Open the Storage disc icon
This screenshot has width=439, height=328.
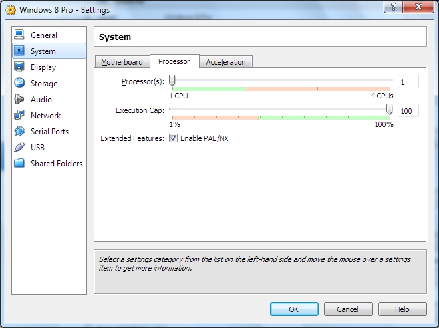click(x=19, y=83)
